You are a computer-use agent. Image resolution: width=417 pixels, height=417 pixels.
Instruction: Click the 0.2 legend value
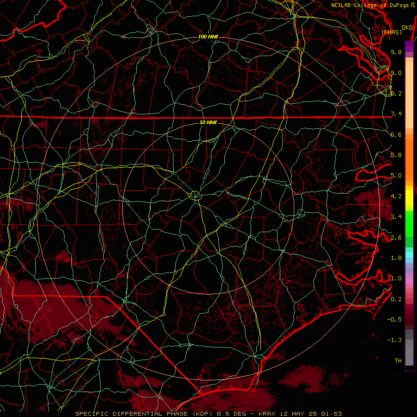[396, 299]
